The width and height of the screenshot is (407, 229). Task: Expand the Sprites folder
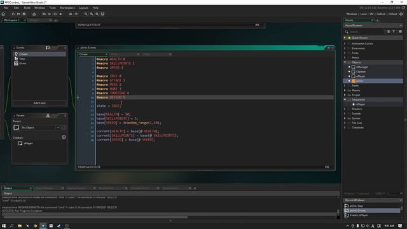tap(345, 118)
